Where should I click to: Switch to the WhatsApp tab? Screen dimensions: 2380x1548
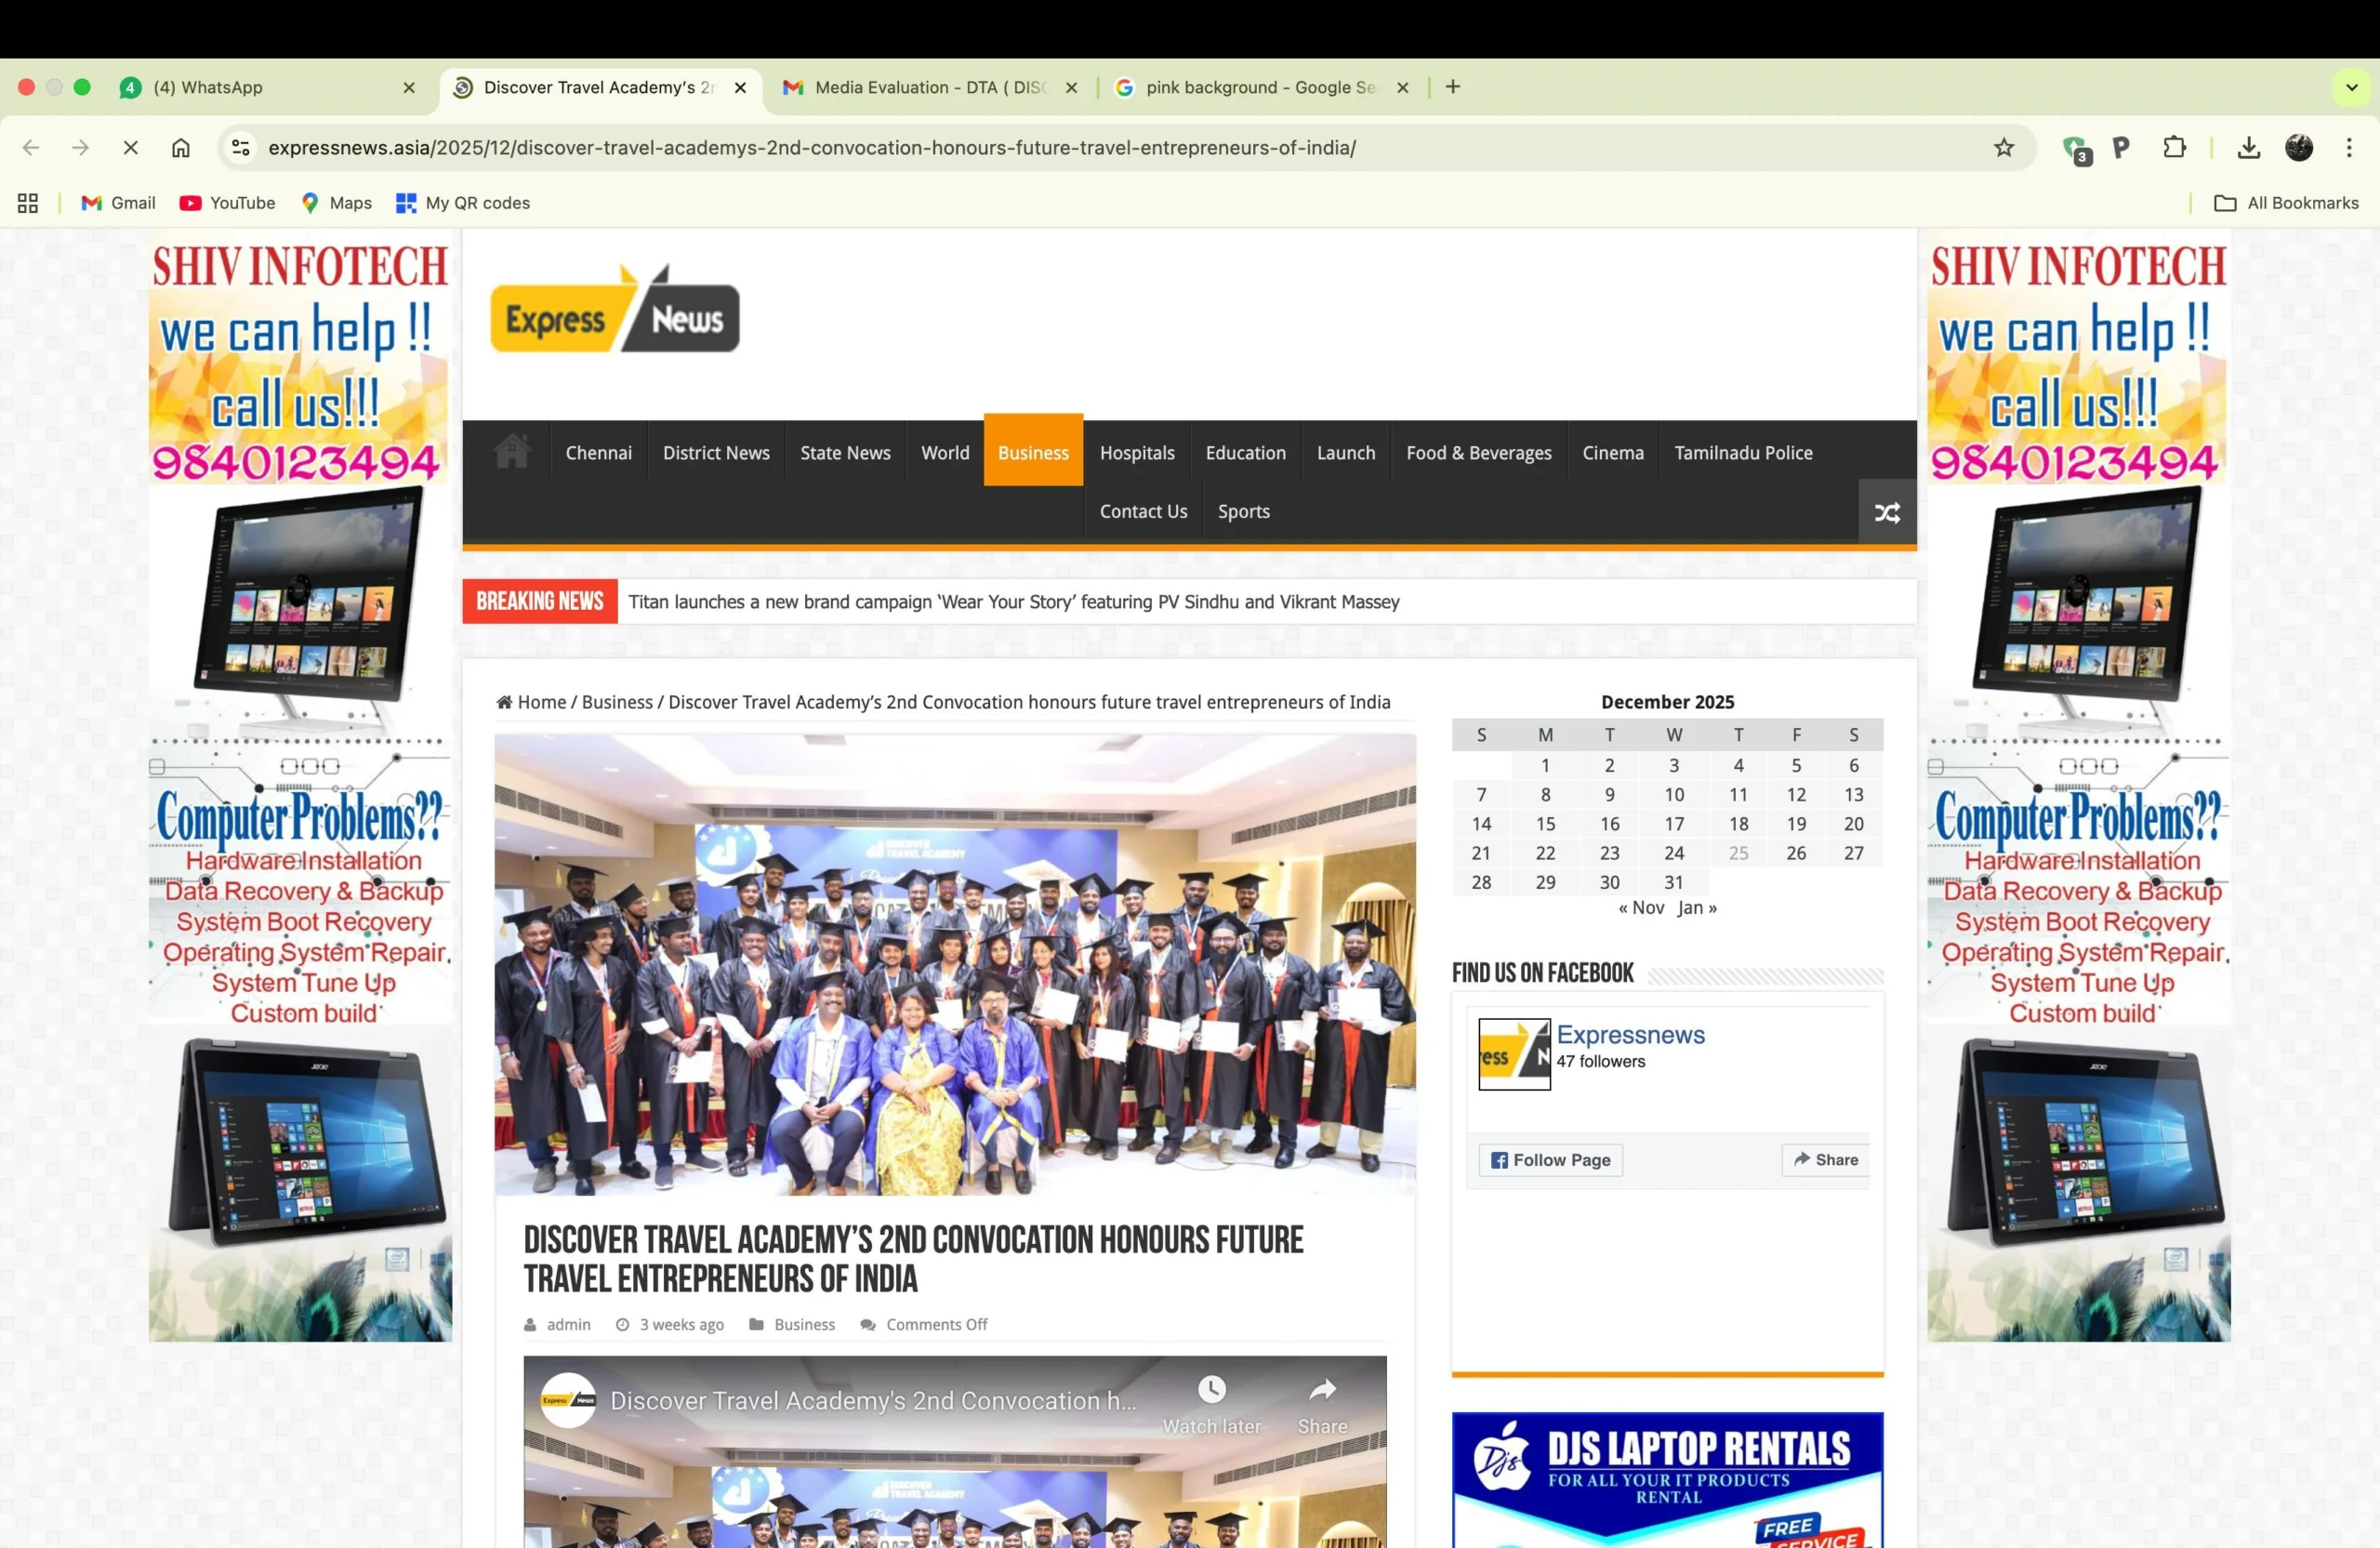(x=268, y=88)
